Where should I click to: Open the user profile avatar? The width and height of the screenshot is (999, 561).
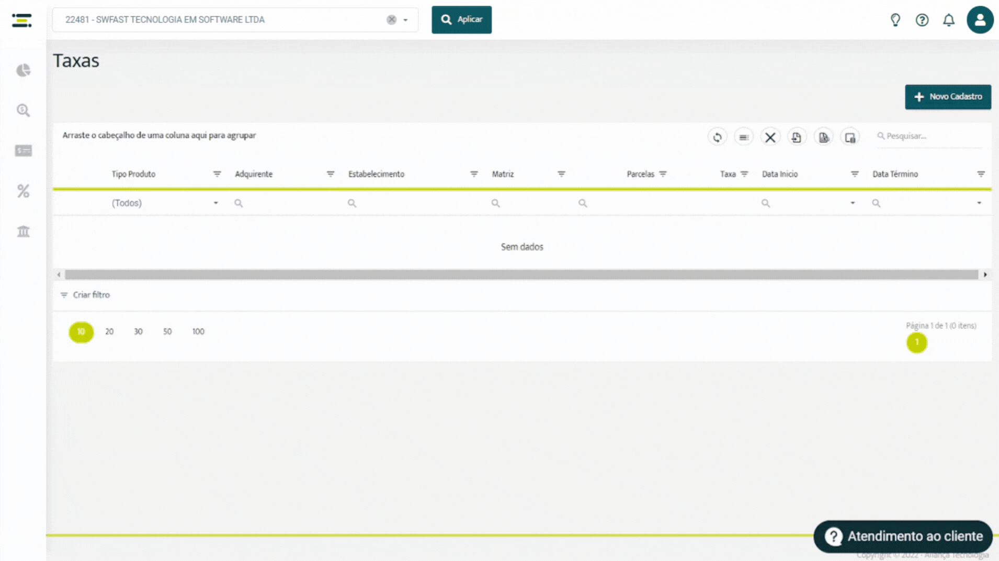point(980,20)
